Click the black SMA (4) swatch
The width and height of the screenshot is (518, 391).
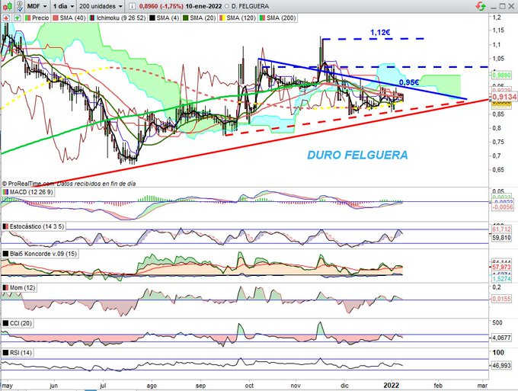[x=152, y=18]
